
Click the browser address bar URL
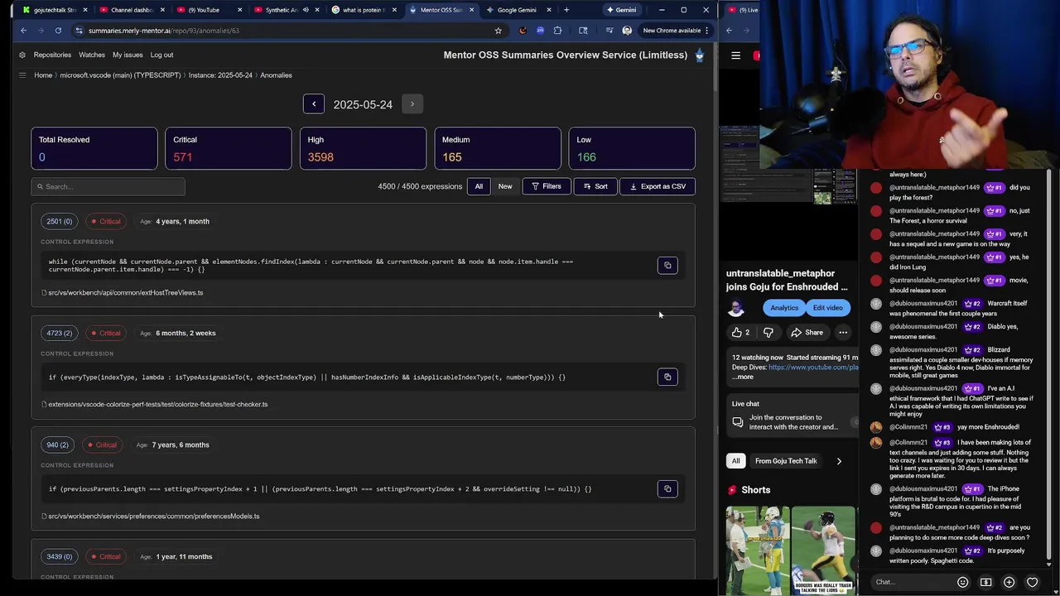coord(163,31)
